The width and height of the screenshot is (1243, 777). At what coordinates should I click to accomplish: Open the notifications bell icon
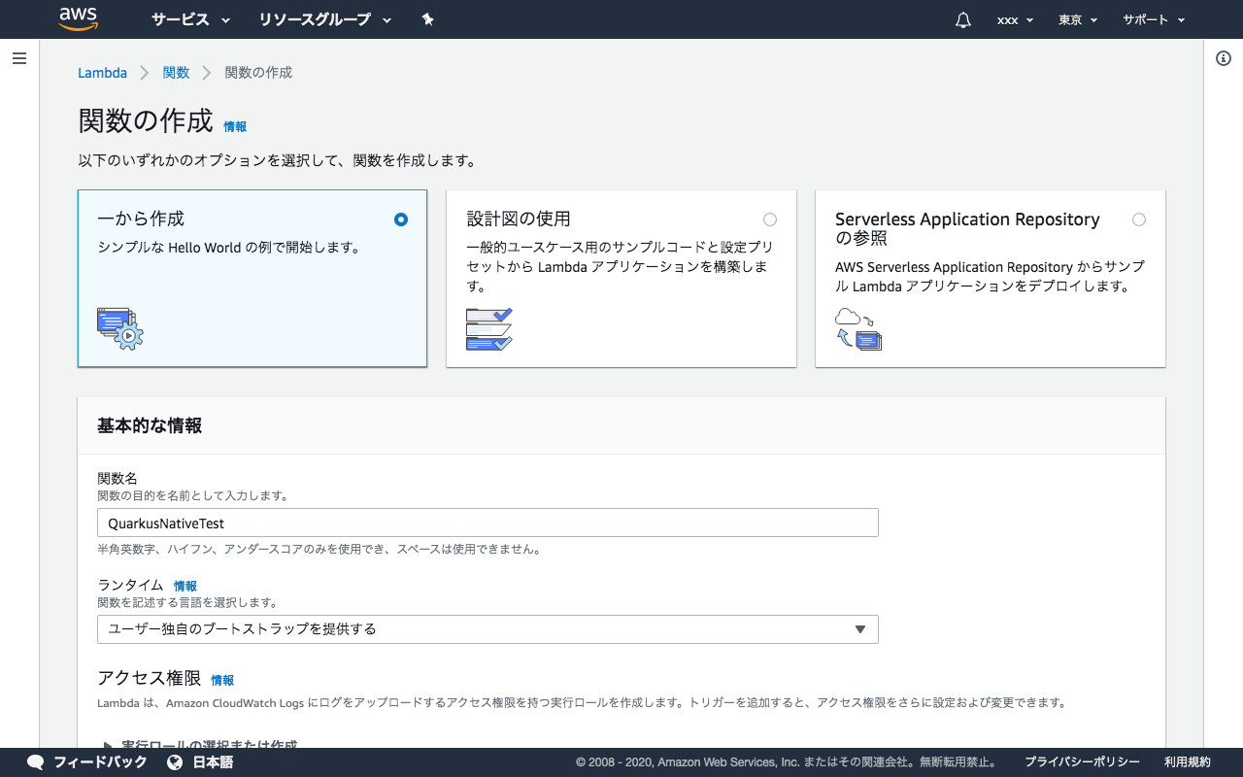pyautogui.click(x=961, y=19)
